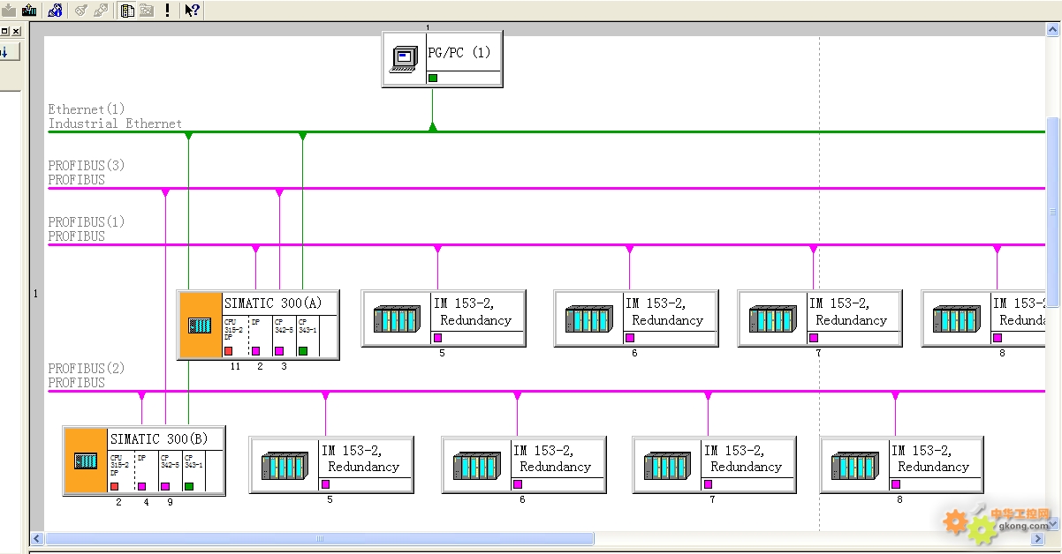Image resolution: width=1062 pixels, height=554 pixels.
Task: Select magenta interface square, PROFIBUS(1) IM address 5
Action: click(437, 338)
